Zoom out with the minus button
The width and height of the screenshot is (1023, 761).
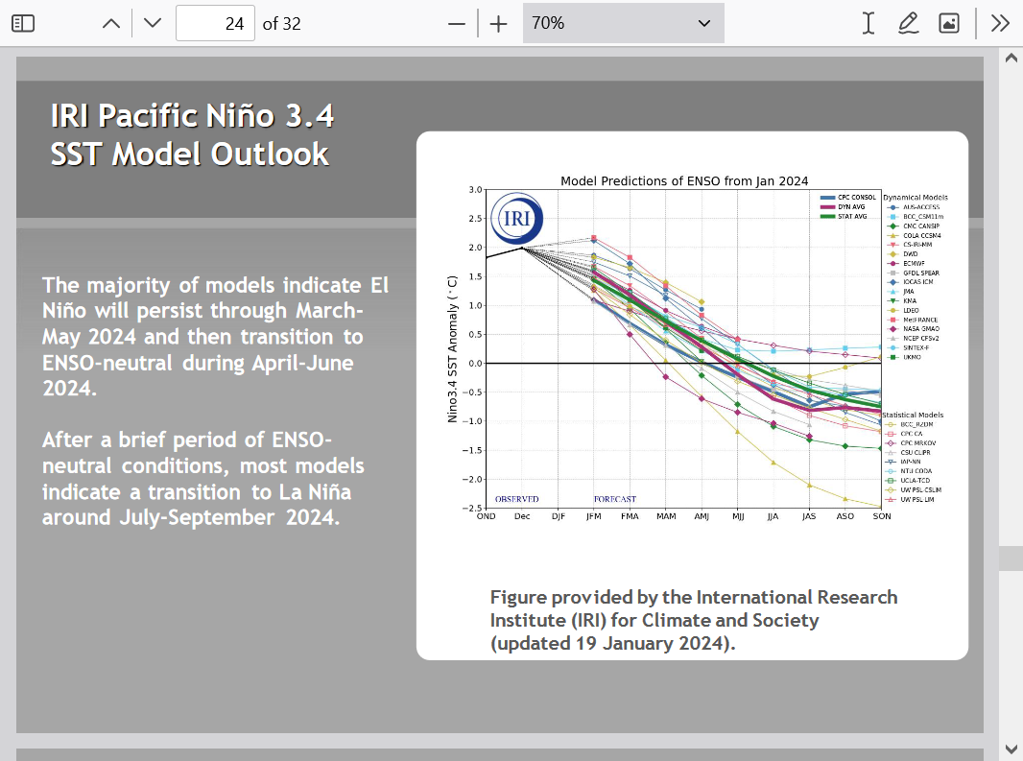coord(457,24)
